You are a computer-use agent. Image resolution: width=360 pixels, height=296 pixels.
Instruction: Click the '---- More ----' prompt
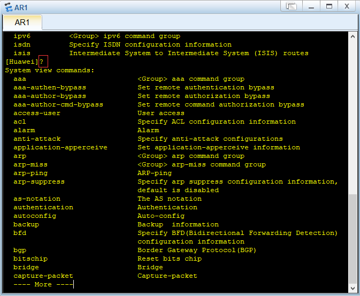[43, 285]
